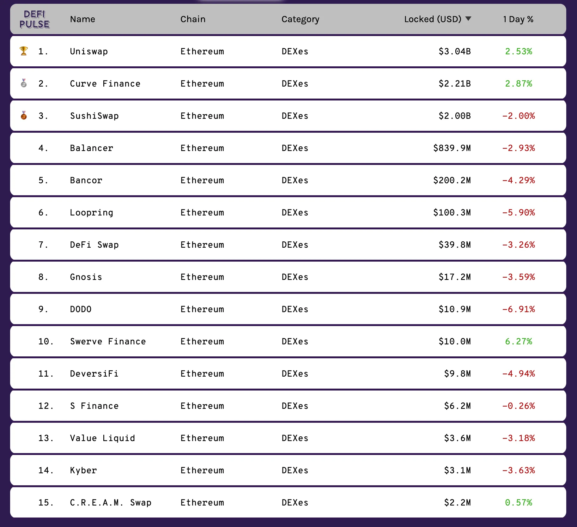This screenshot has height=527, width=577.
Task: Open the SushiSwap row name
Action: [x=94, y=116]
